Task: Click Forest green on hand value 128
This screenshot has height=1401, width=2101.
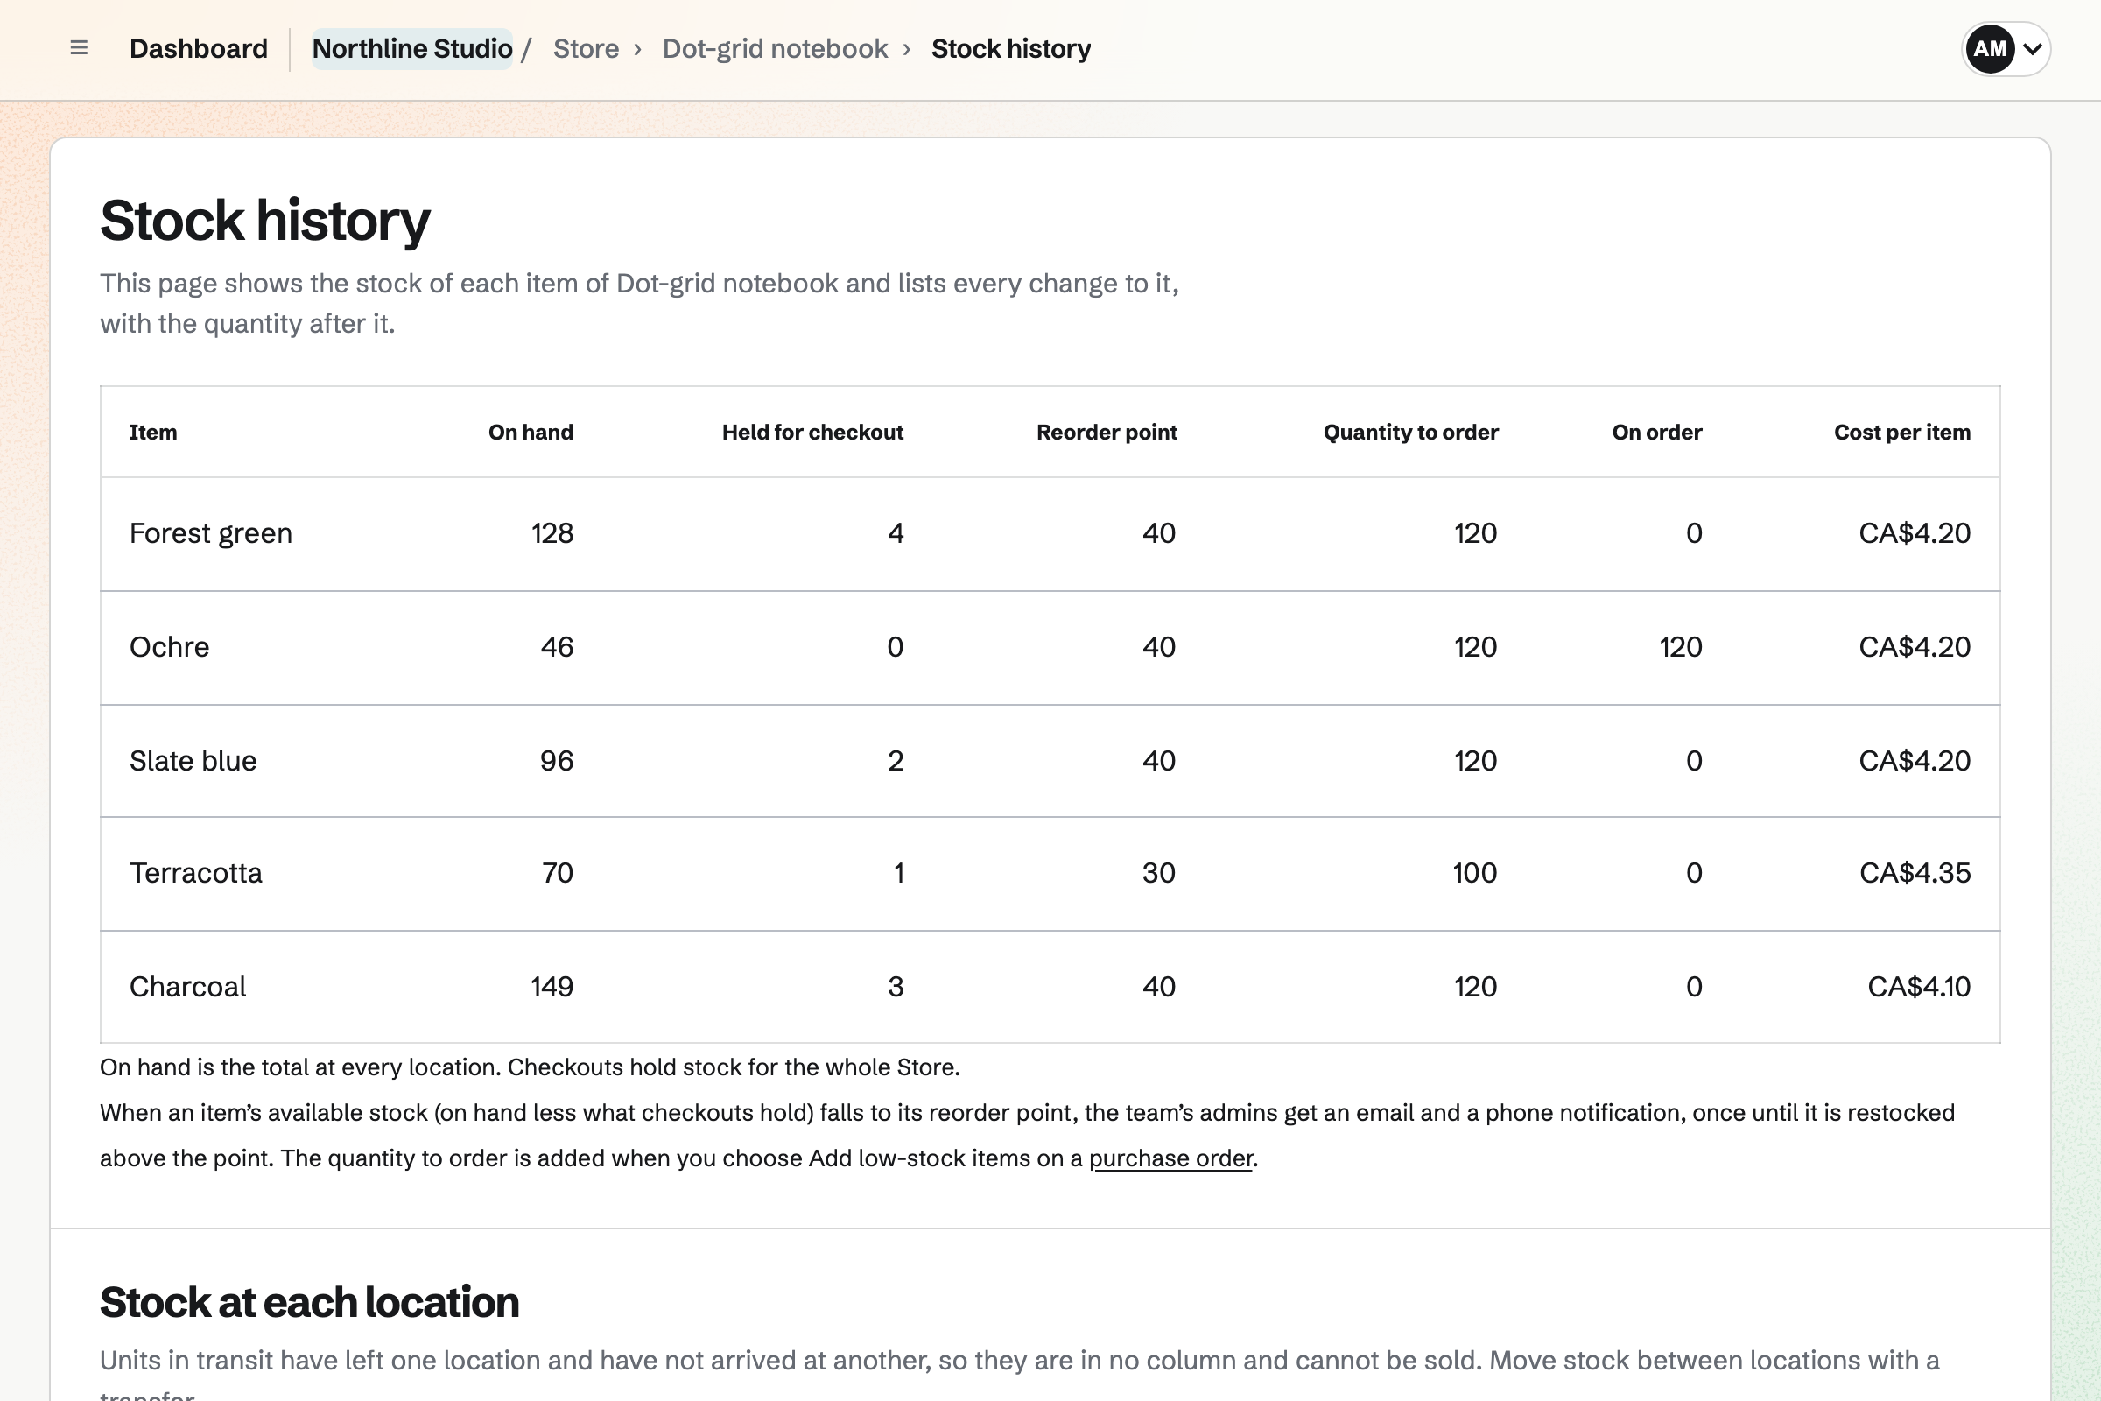Action: [552, 533]
